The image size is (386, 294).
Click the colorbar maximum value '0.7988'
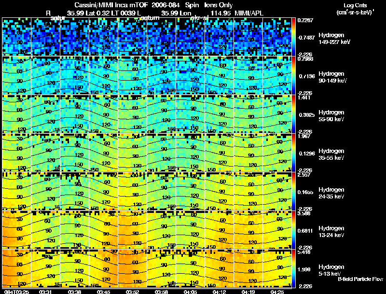305,59
